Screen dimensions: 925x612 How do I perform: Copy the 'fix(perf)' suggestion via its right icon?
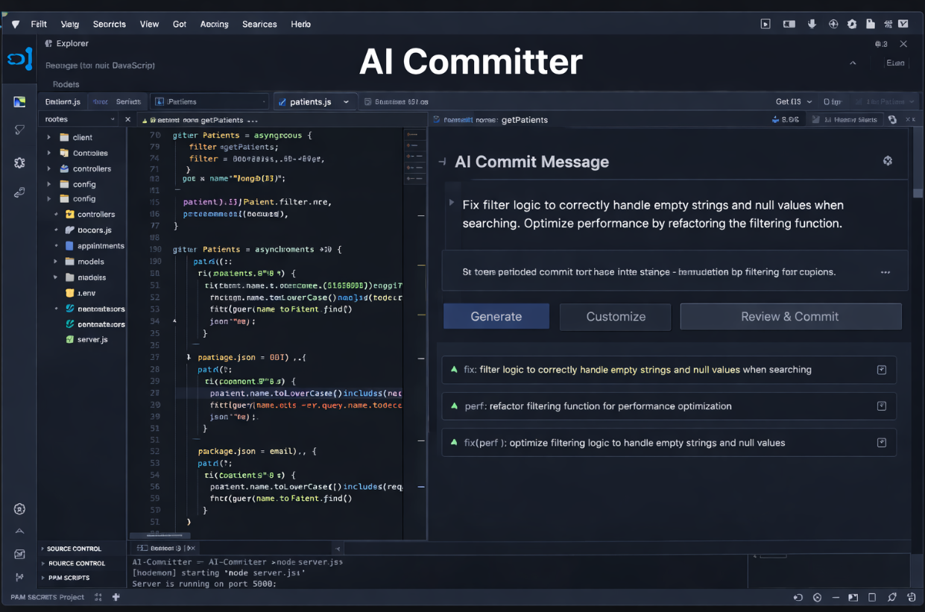pyautogui.click(x=882, y=443)
